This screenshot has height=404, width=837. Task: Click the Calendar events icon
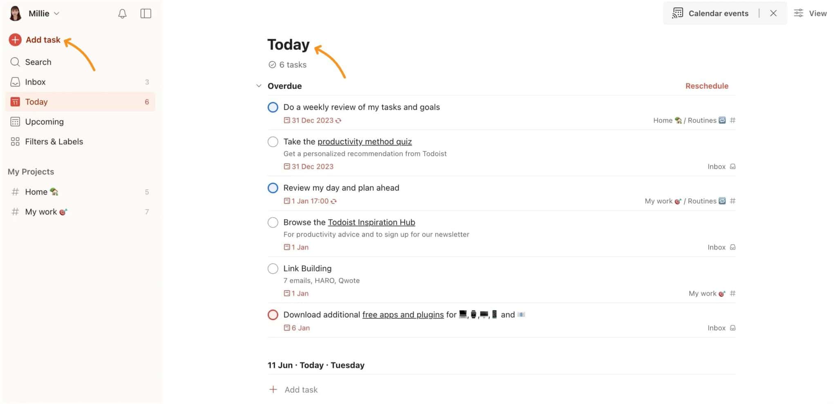[678, 13]
